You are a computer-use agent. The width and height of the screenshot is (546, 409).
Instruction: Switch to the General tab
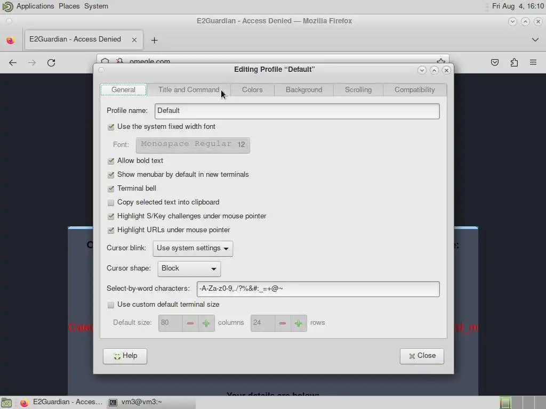pyautogui.click(x=123, y=89)
